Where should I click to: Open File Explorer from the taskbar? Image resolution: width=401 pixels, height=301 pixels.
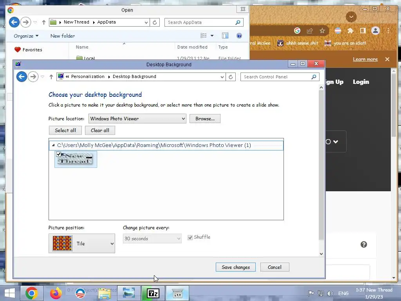click(105, 294)
